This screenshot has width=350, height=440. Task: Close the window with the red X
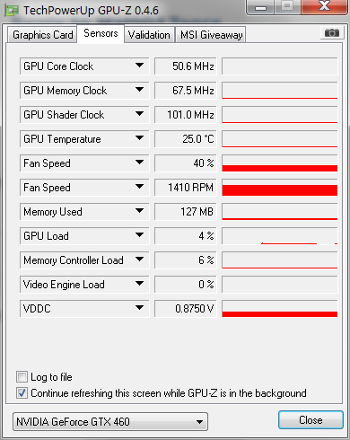pyautogui.click(x=324, y=6)
